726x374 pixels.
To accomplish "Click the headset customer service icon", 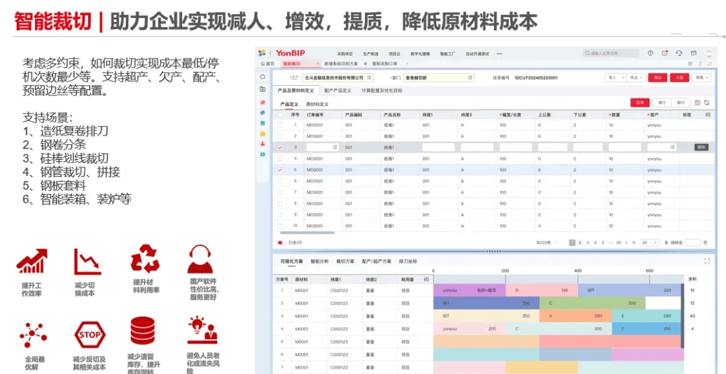I will (x=679, y=53).
